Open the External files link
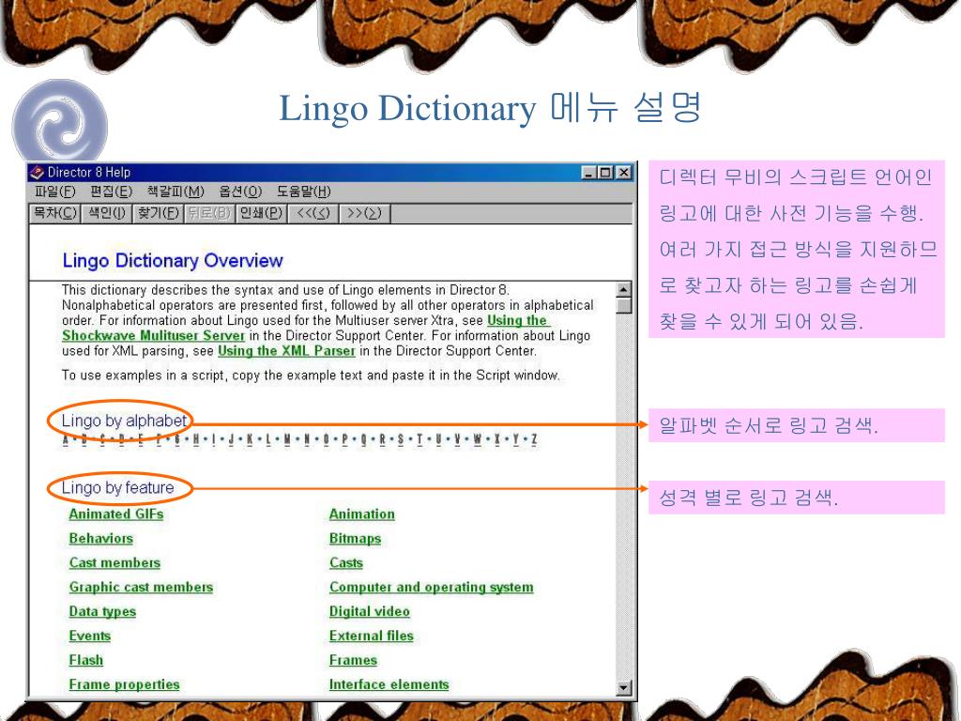Viewport: 961px width, 721px height. click(371, 636)
